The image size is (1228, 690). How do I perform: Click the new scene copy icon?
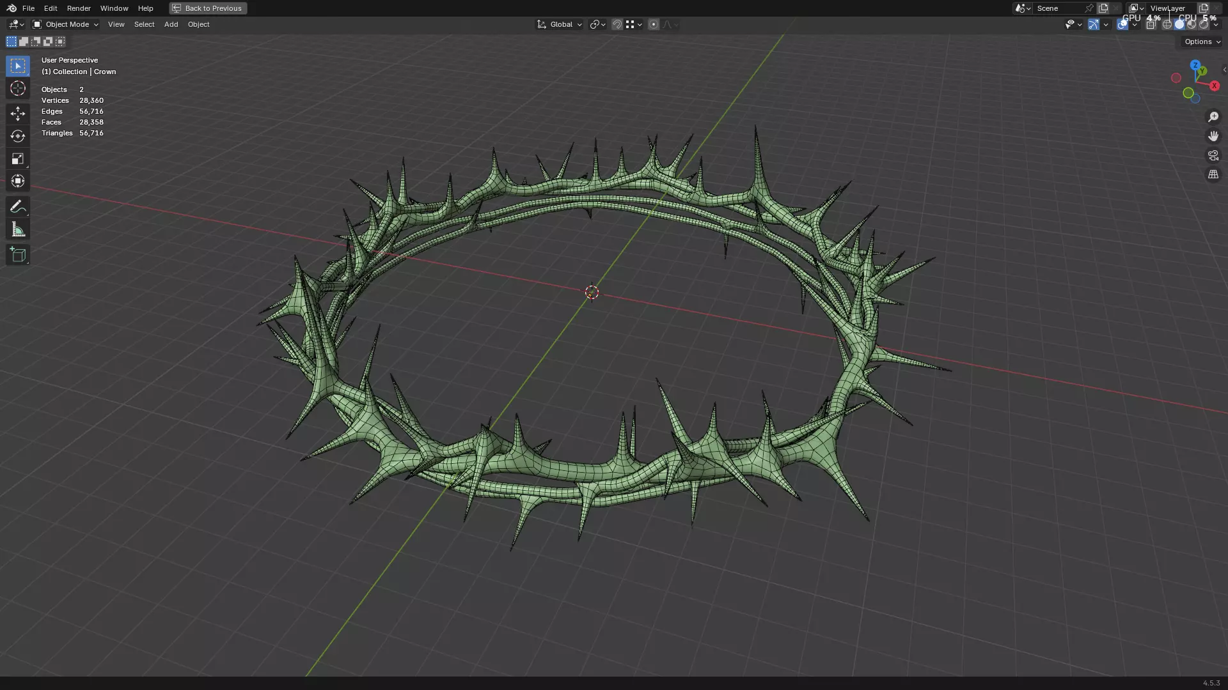pyautogui.click(x=1103, y=8)
